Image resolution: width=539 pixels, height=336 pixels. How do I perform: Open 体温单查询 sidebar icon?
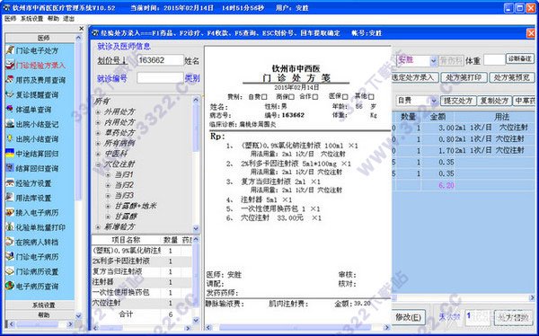coord(10,110)
